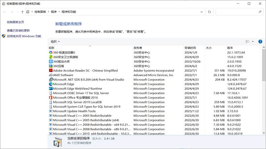Image resolution: width=266 pixels, height=149 pixels.
Task: Click the view layout icon in toolbar
Action: (247, 41)
